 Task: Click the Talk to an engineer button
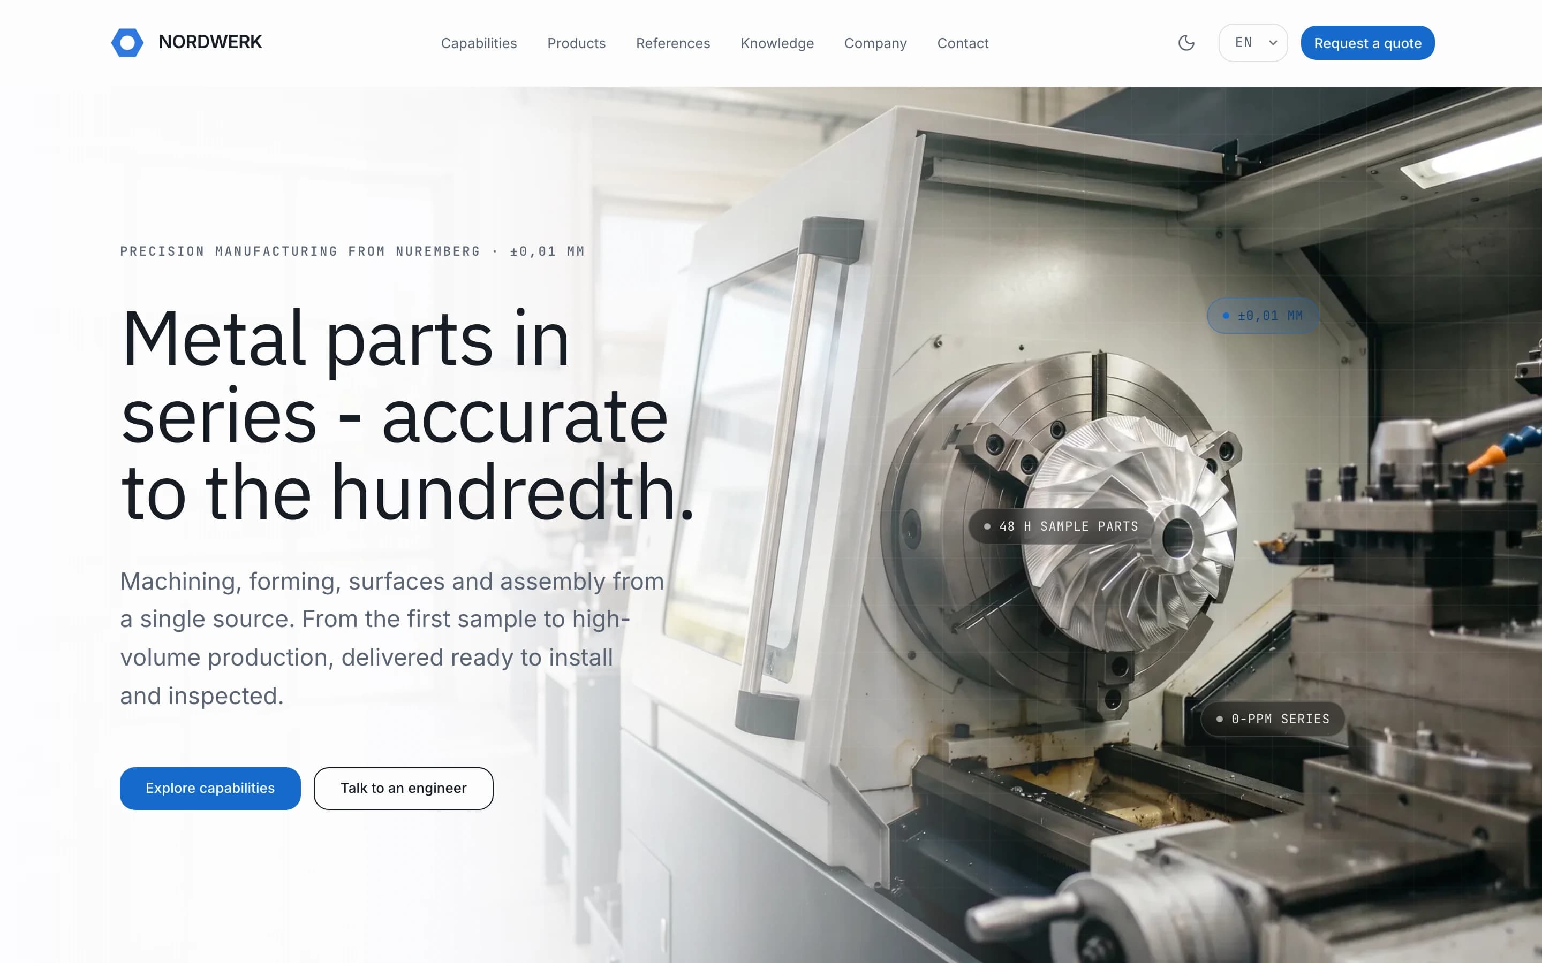(x=403, y=788)
